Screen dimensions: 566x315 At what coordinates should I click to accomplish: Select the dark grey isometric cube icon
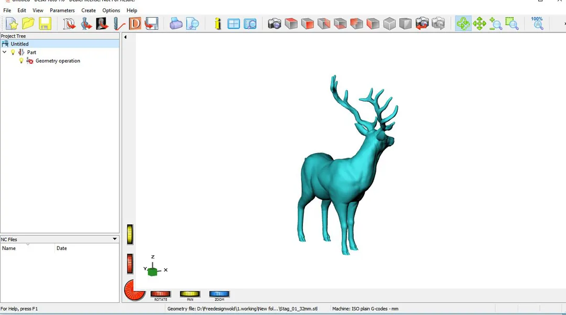pyautogui.click(x=405, y=24)
